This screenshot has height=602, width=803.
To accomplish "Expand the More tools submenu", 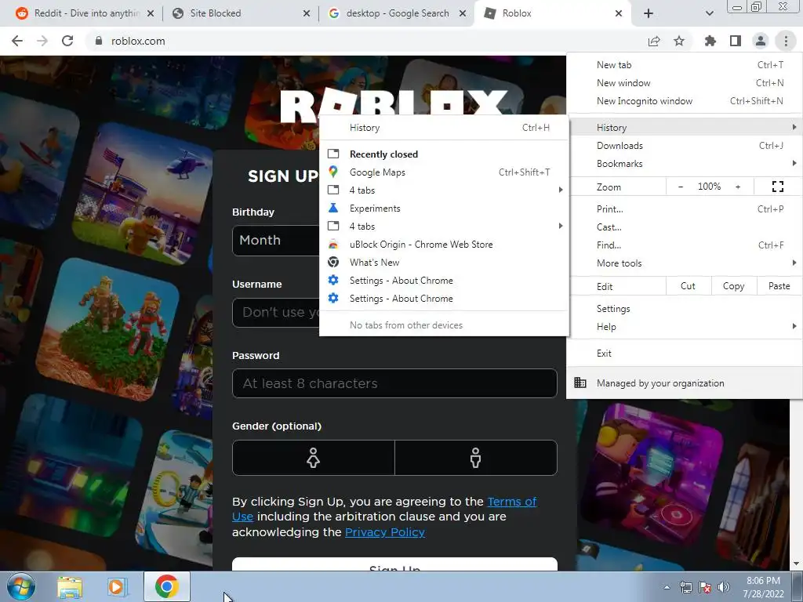I will pyautogui.click(x=685, y=263).
